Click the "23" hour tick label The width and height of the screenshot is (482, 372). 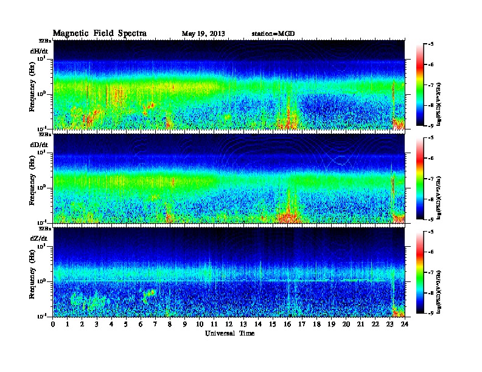[390, 324]
